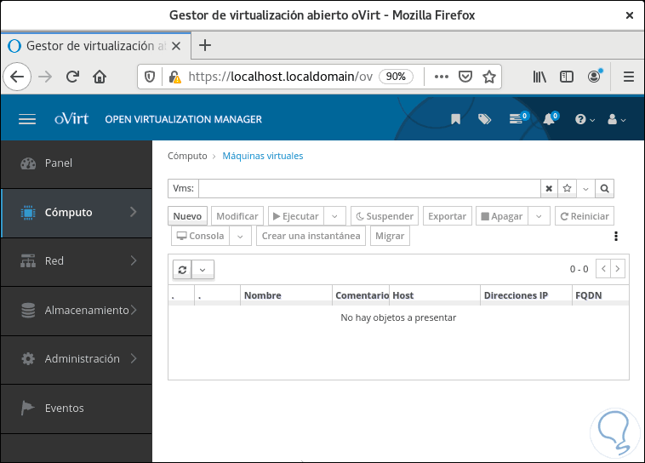Clear the Vms search with X
The width and height of the screenshot is (645, 463).
coord(549,188)
